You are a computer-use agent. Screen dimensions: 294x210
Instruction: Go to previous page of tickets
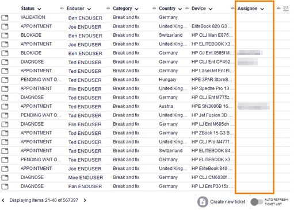tap(3, 200)
